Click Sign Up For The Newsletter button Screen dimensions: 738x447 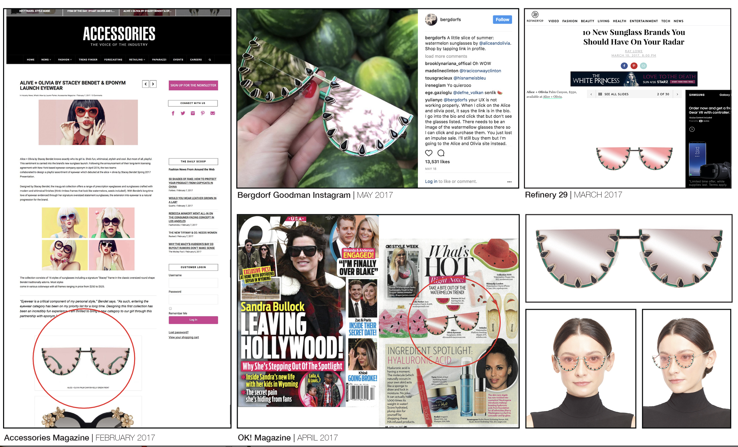[193, 85]
